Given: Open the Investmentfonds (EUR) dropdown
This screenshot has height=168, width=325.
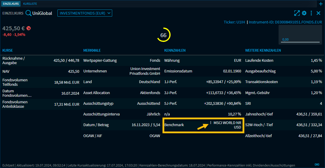Looking at the screenshot, I should (85, 13).
